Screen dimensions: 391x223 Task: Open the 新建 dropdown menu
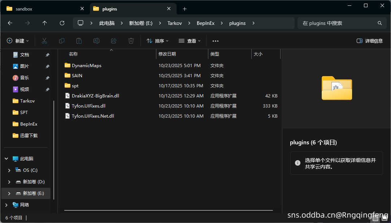18,41
